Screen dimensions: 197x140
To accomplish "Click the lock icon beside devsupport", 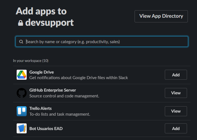I will [x=21, y=23].
